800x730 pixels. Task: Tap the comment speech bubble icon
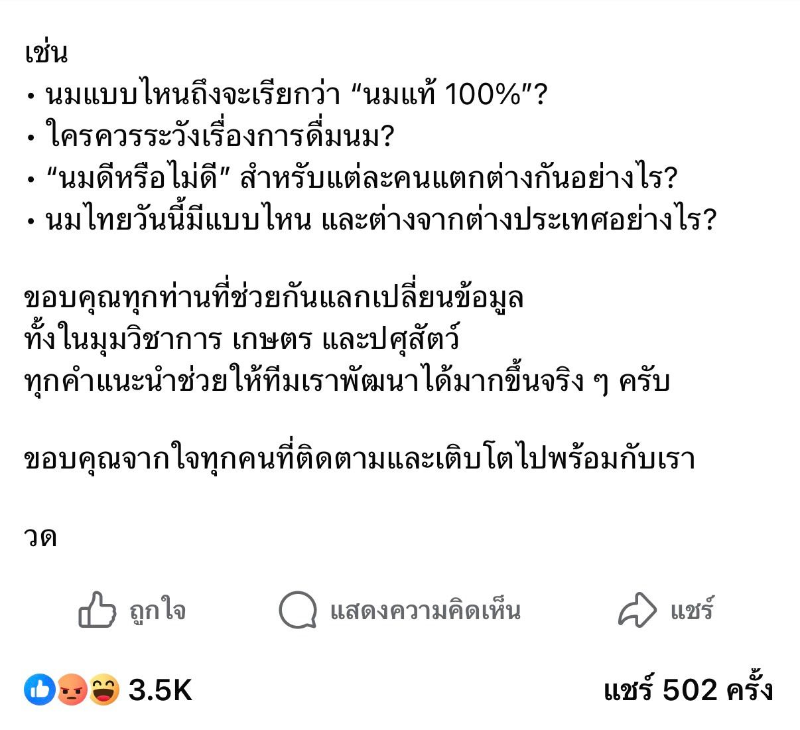(297, 610)
